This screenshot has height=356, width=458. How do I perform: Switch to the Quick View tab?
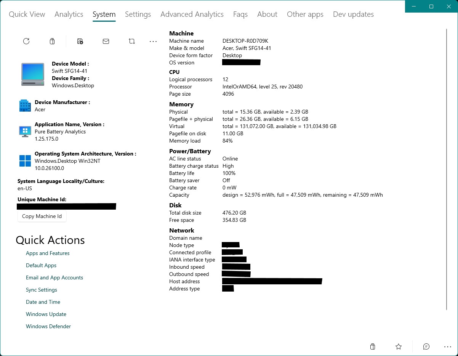coord(27,14)
